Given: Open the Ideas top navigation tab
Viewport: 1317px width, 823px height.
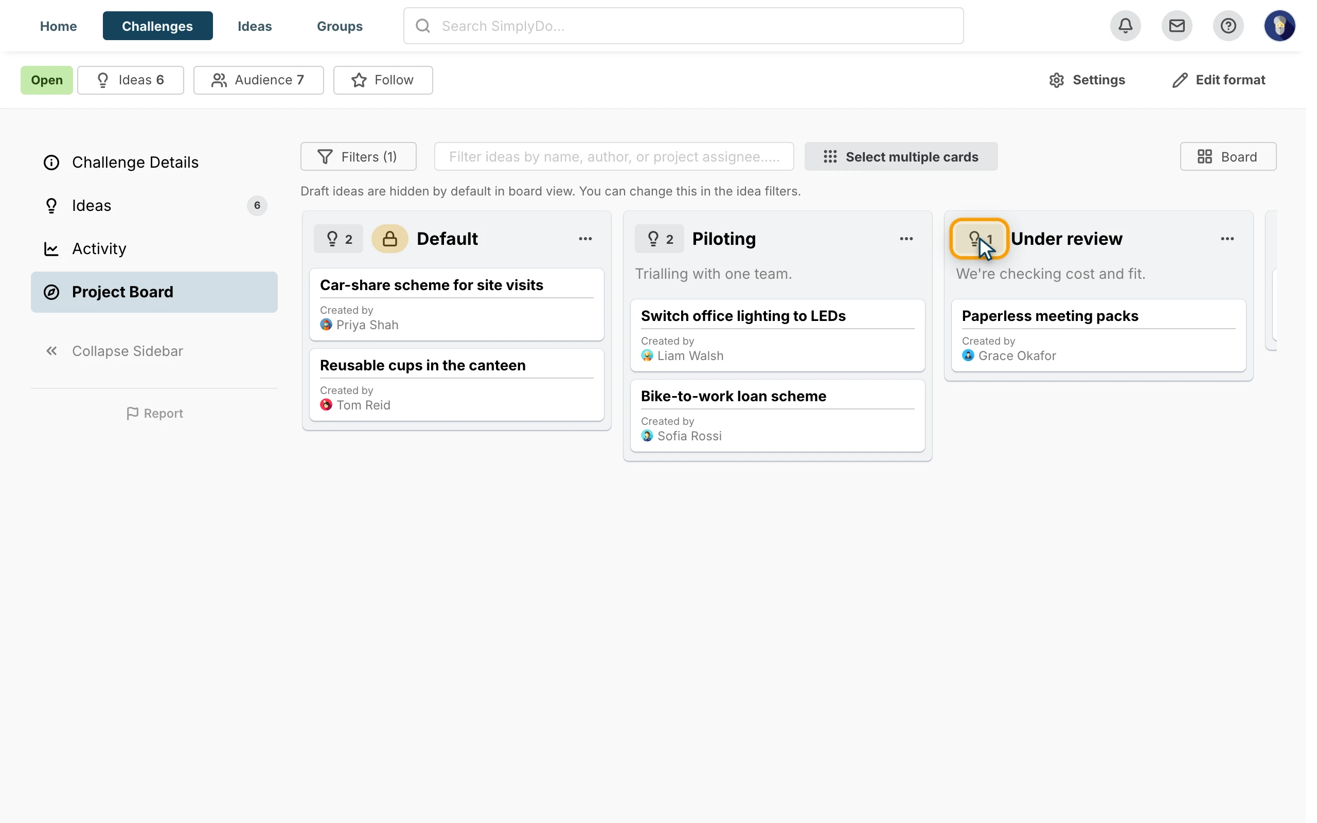Looking at the screenshot, I should click(255, 26).
